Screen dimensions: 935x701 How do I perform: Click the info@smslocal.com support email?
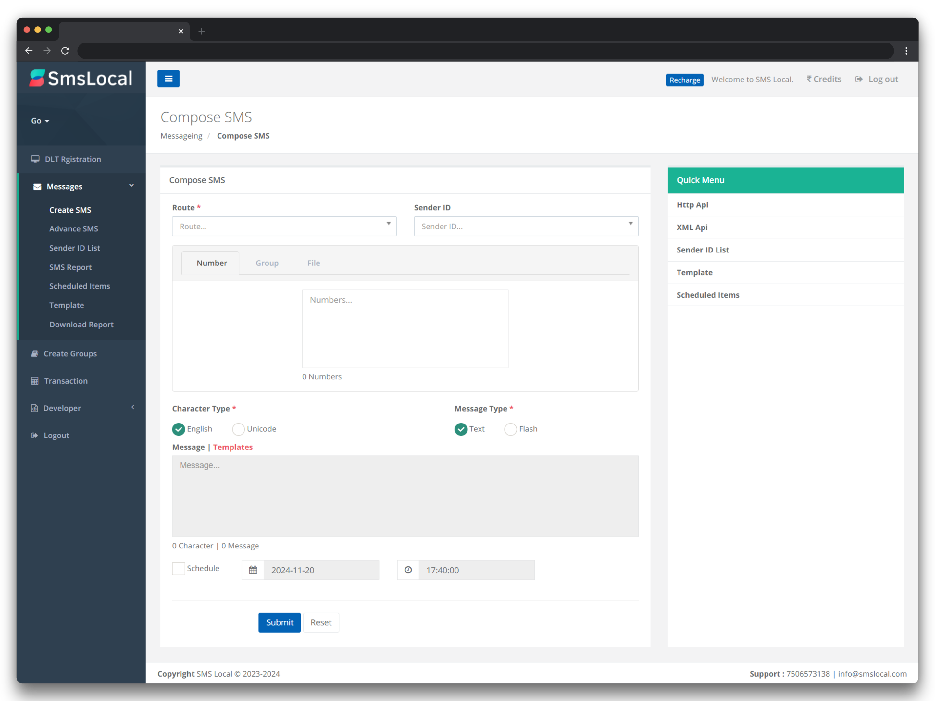(872, 674)
